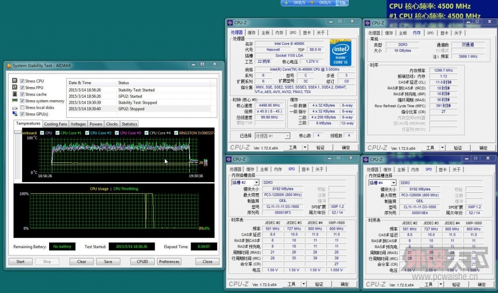The width and height of the screenshot is (498, 293).
Task: Click the Status column header
Action: [x=163, y=83]
